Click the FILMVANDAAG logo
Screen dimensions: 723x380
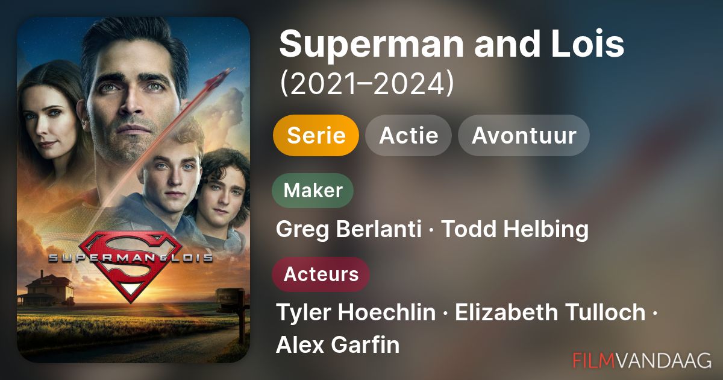[642, 360]
